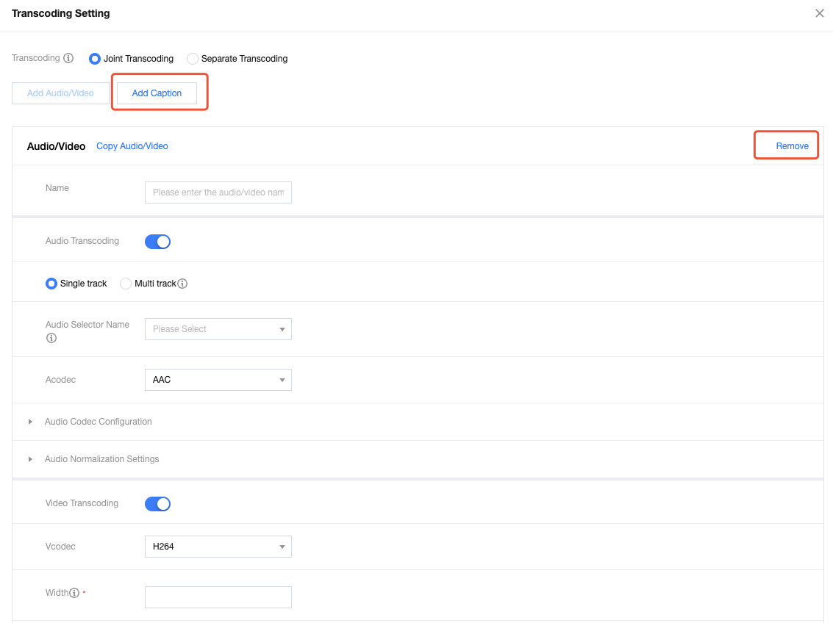Click the Add Caption button
The width and height of the screenshot is (833, 623).
[x=157, y=93]
